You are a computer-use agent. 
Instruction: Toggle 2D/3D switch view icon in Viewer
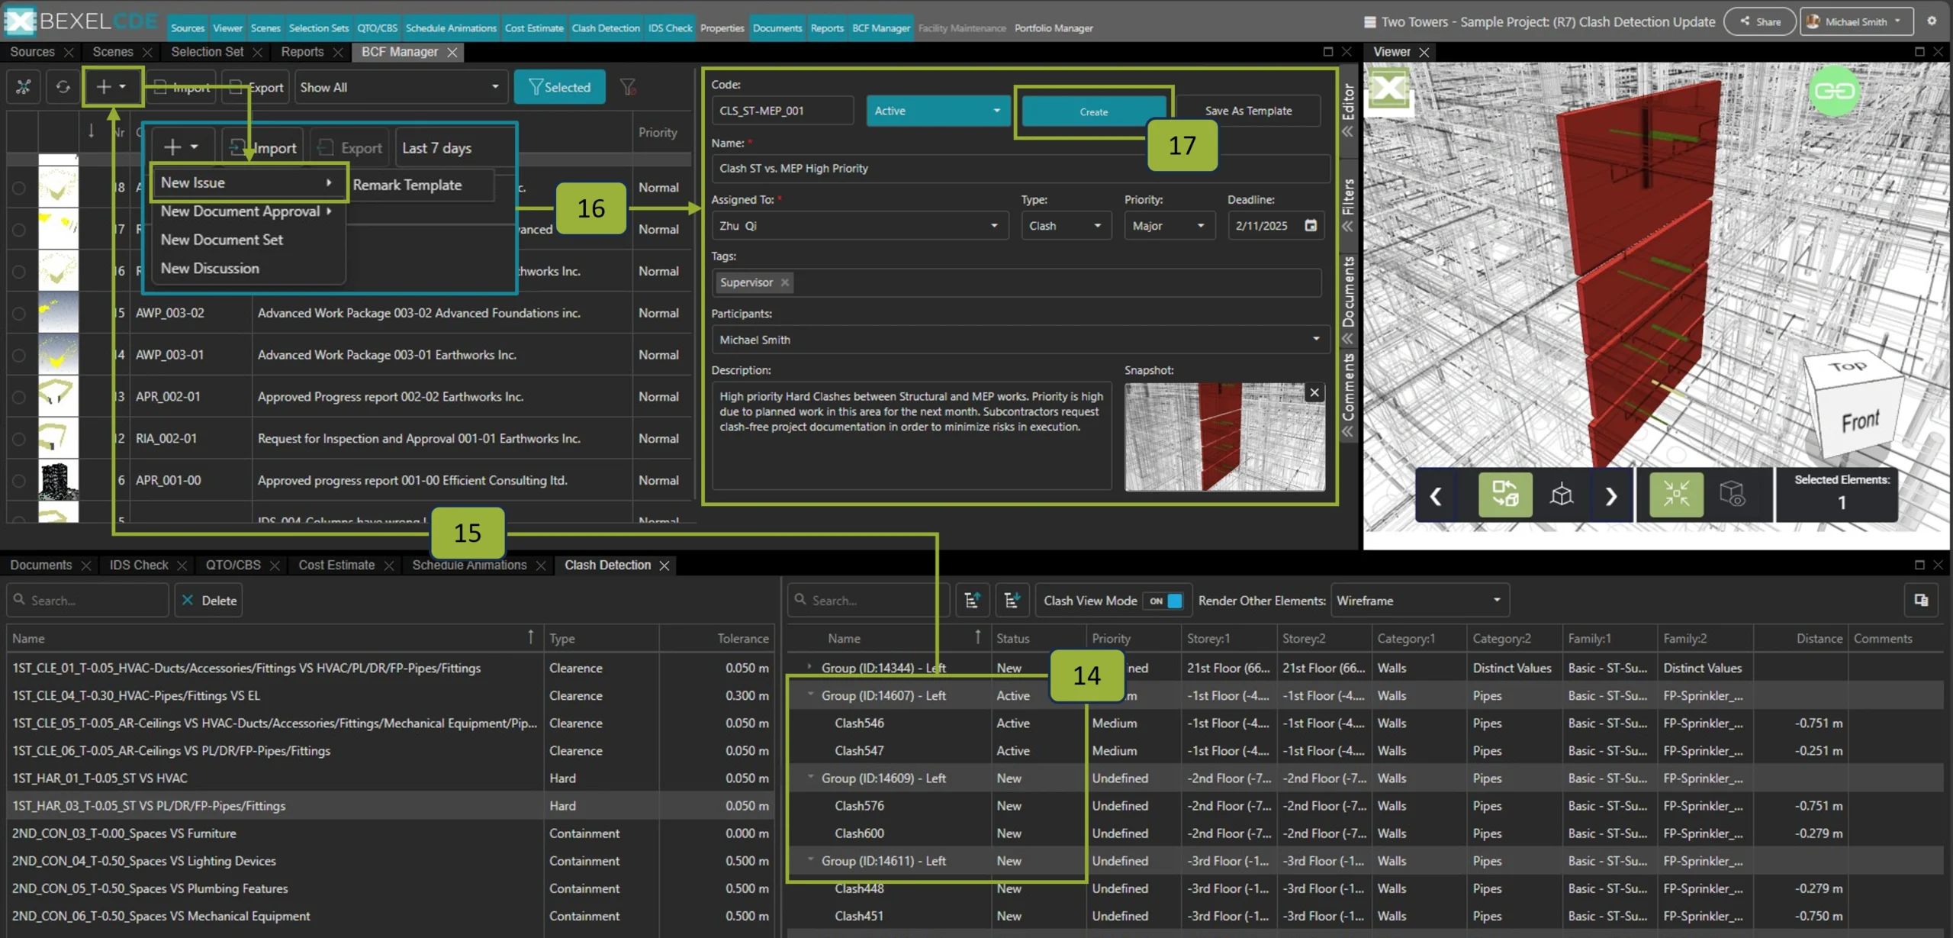coord(1504,495)
